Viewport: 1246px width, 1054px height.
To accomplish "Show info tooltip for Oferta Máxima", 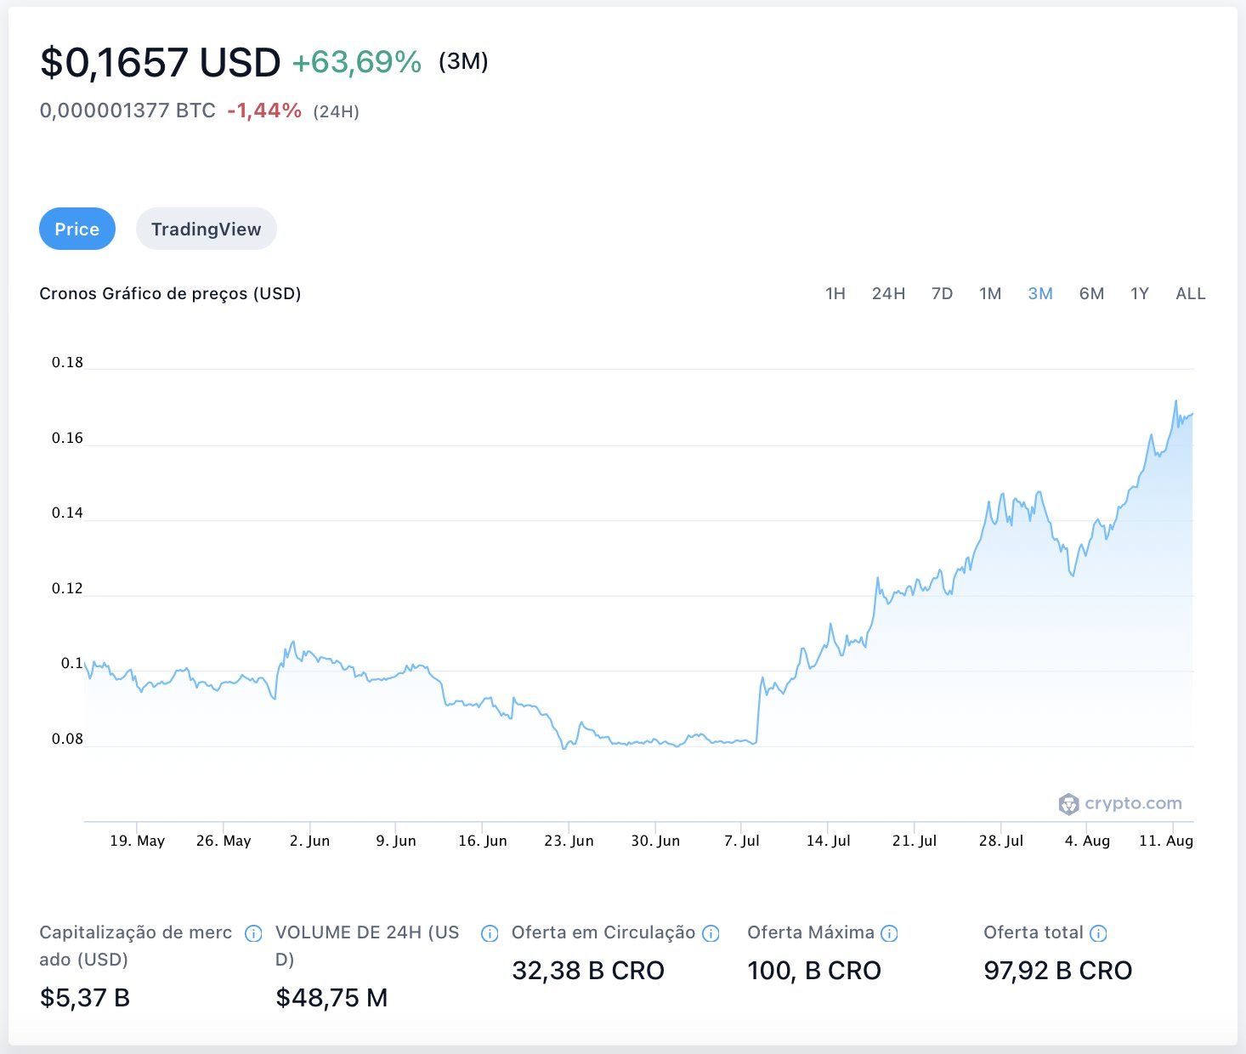I will tap(889, 933).
